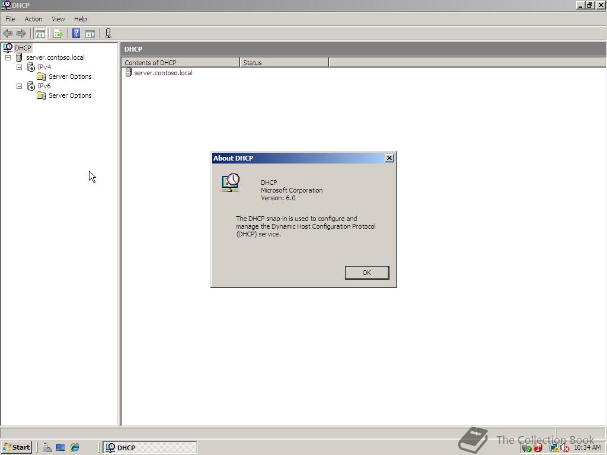This screenshot has width=607, height=455.
Task: Select server.contoso.local row in contents list
Action: pyautogui.click(x=159, y=73)
